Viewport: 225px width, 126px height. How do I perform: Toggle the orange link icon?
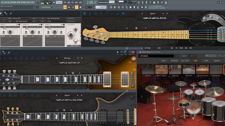coord(77,7)
